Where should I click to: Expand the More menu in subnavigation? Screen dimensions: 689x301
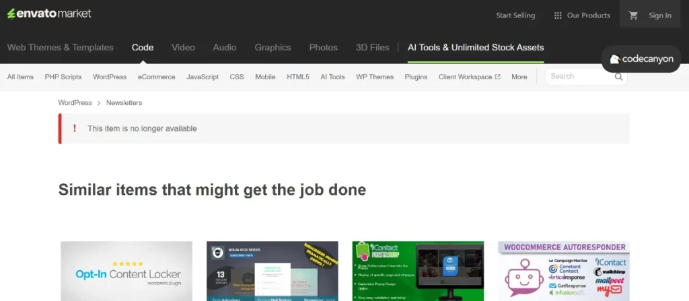pyautogui.click(x=519, y=77)
